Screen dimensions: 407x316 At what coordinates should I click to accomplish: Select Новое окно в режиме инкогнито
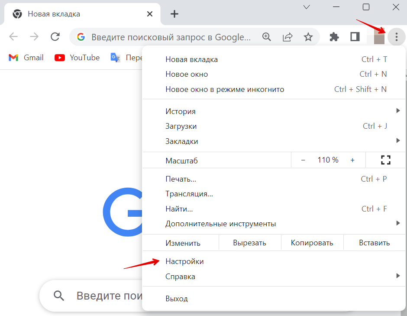[x=225, y=89]
